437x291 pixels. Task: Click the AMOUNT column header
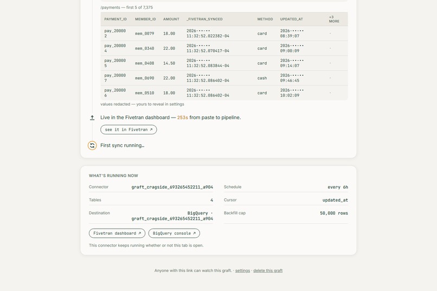(x=171, y=19)
